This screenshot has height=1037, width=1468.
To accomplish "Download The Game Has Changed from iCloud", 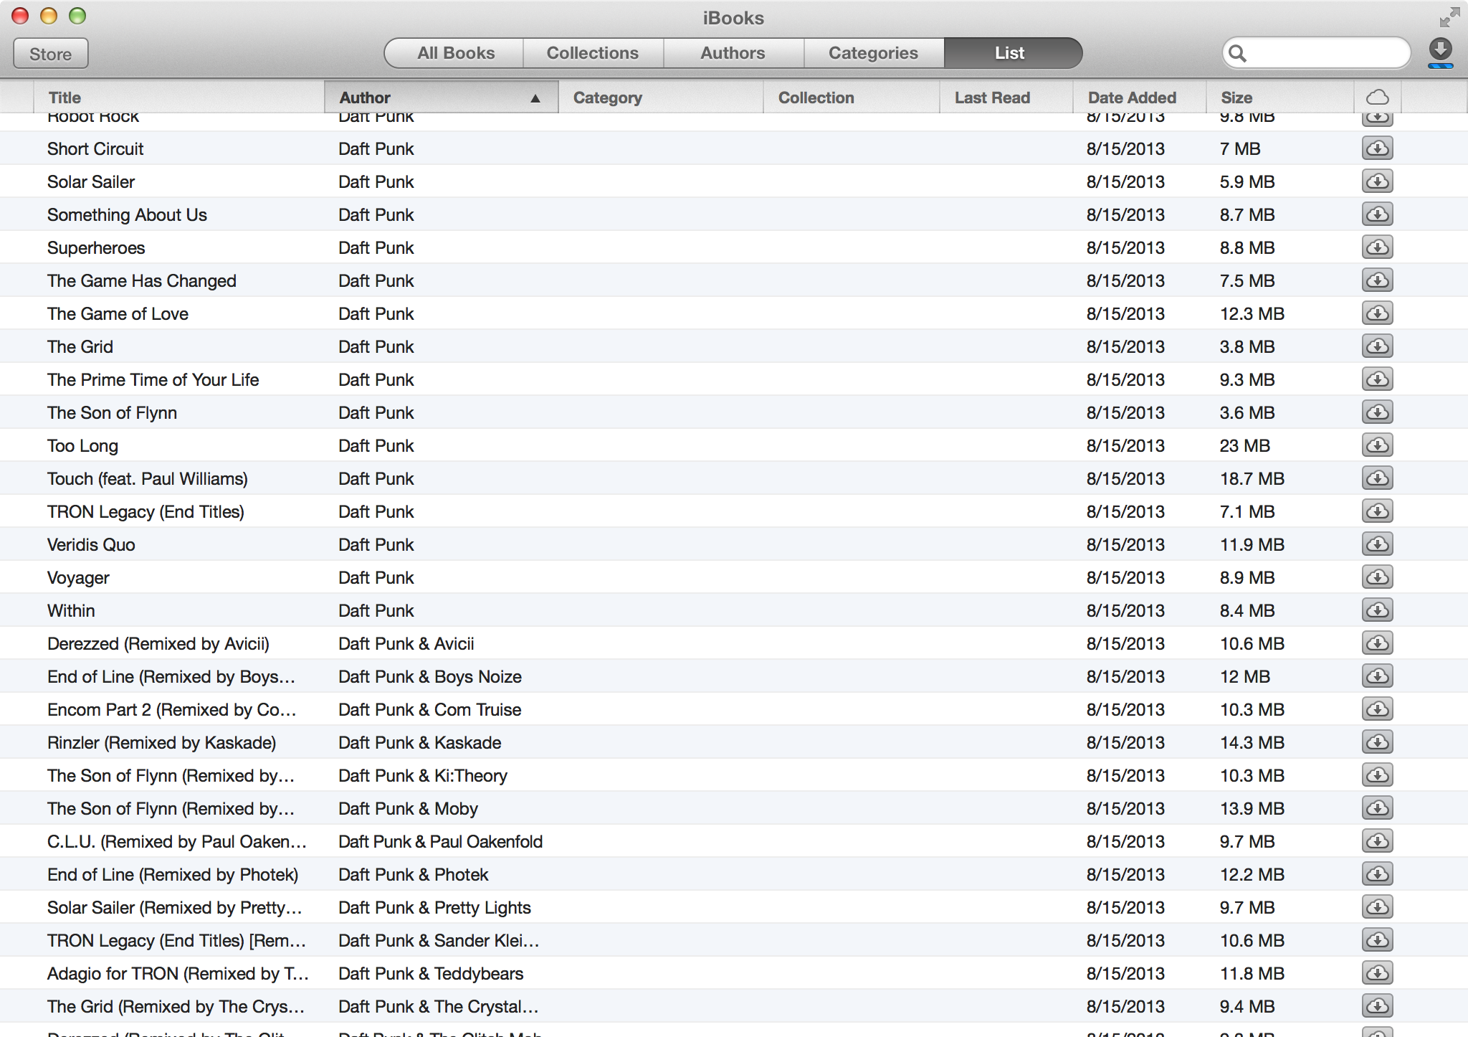I will [1377, 280].
